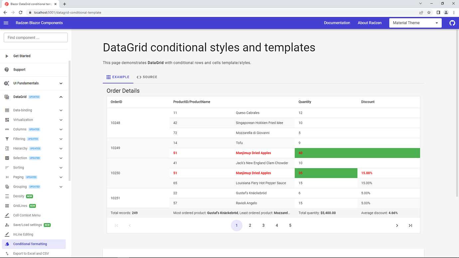Open the Get Started menu item
Viewport: 459px width, 258px height.
(22, 56)
